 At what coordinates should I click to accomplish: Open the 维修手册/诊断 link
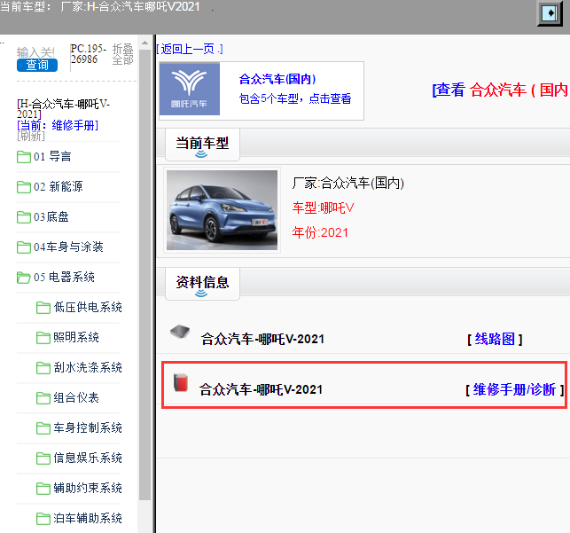514,389
